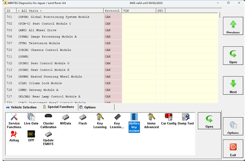Open Service Functions icon
The height and width of the screenshot is (161, 248).
click(14, 120)
